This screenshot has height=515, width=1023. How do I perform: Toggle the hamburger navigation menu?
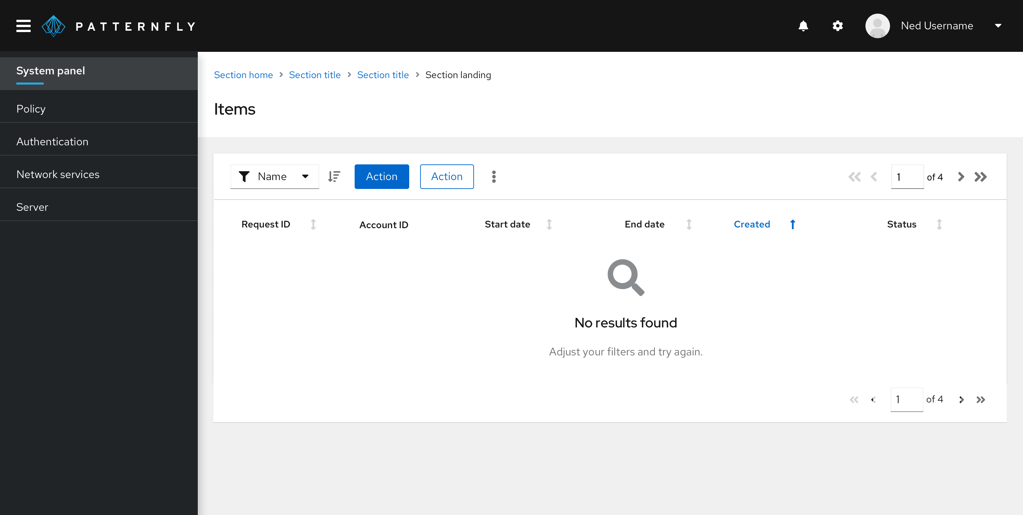point(24,26)
